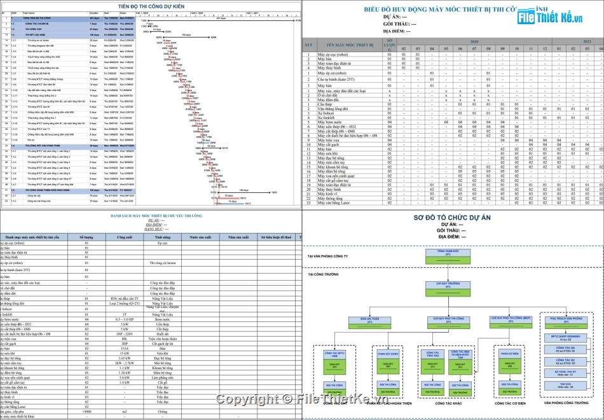The width and height of the screenshot is (604, 420).
Task: Select the 315A power cell
Action: click(x=125, y=349)
